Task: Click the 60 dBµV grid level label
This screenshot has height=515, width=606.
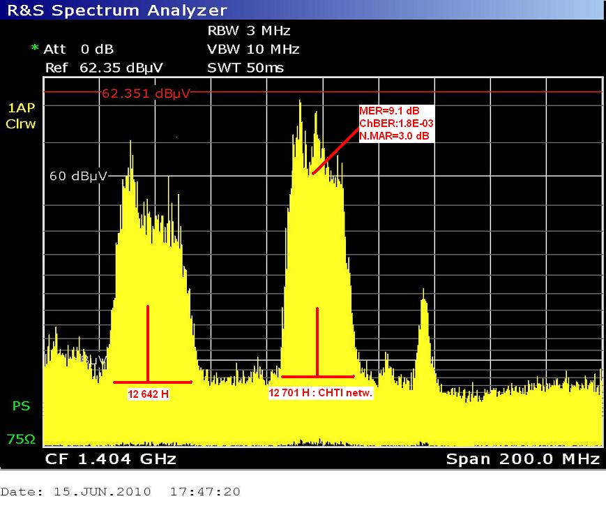Action: (x=77, y=177)
